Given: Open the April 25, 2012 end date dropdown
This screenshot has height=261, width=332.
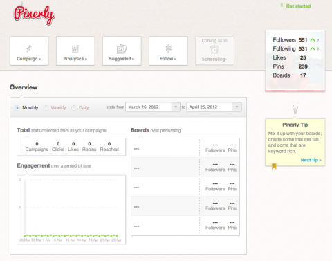Looking at the screenshot, I should coord(214,107).
